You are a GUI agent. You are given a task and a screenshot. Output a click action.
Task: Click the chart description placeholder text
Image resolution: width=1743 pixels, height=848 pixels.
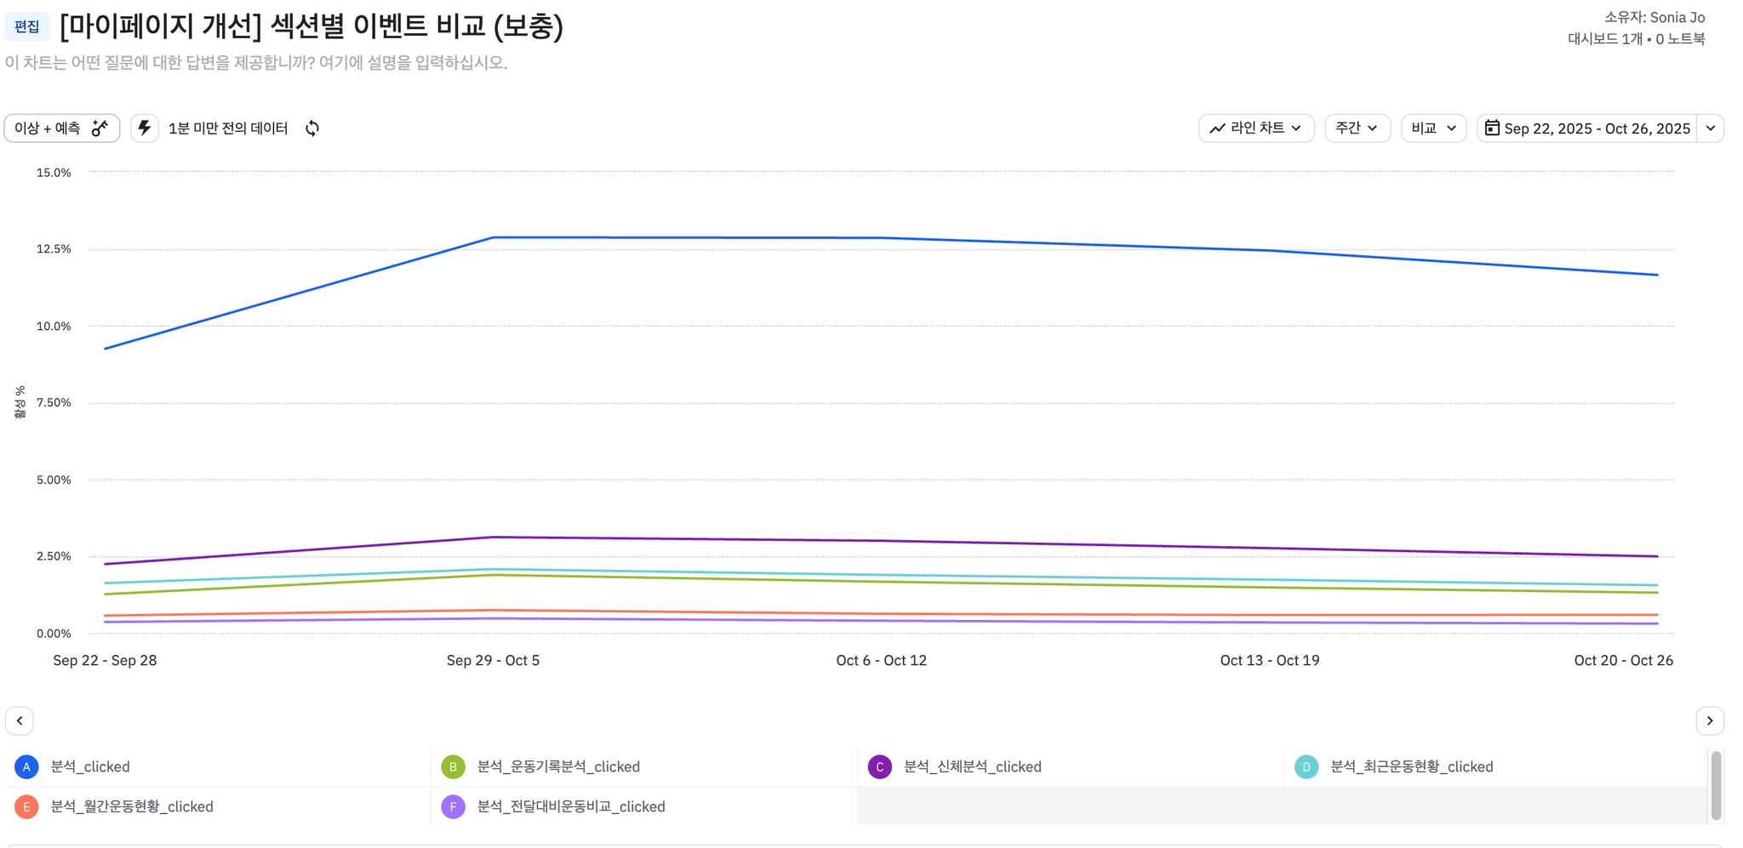[x=256, y=63]
